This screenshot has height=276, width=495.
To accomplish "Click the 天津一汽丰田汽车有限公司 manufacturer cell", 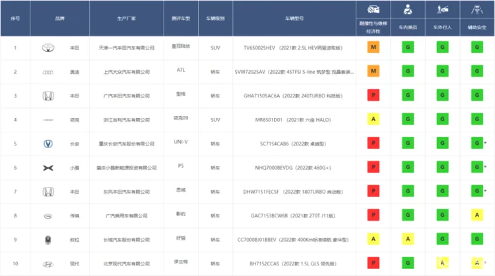I will 126,48.
